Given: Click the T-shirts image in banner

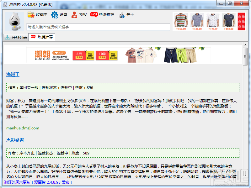Looking at the screenshot, I should point(141,55).
